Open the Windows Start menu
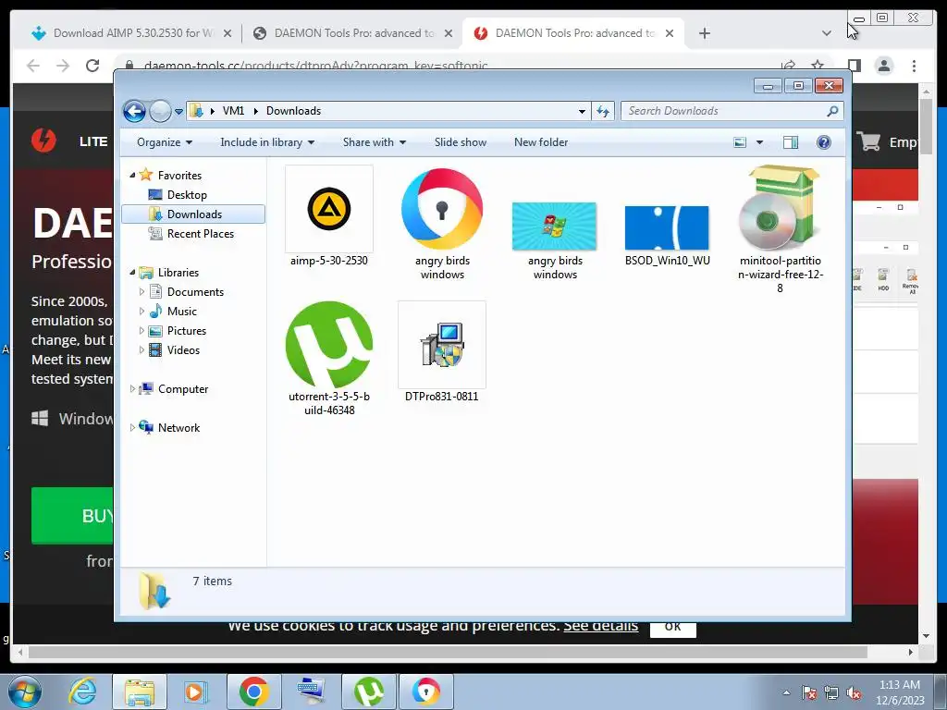 pos(25,692)
